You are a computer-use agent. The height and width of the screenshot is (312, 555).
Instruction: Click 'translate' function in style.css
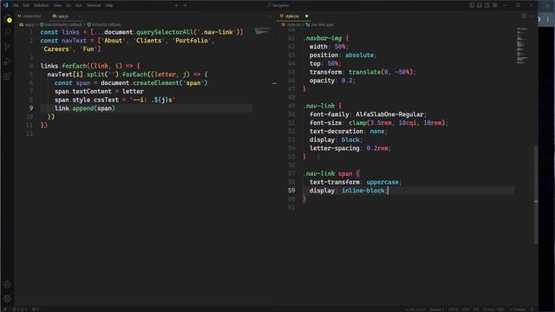point(364,72)
